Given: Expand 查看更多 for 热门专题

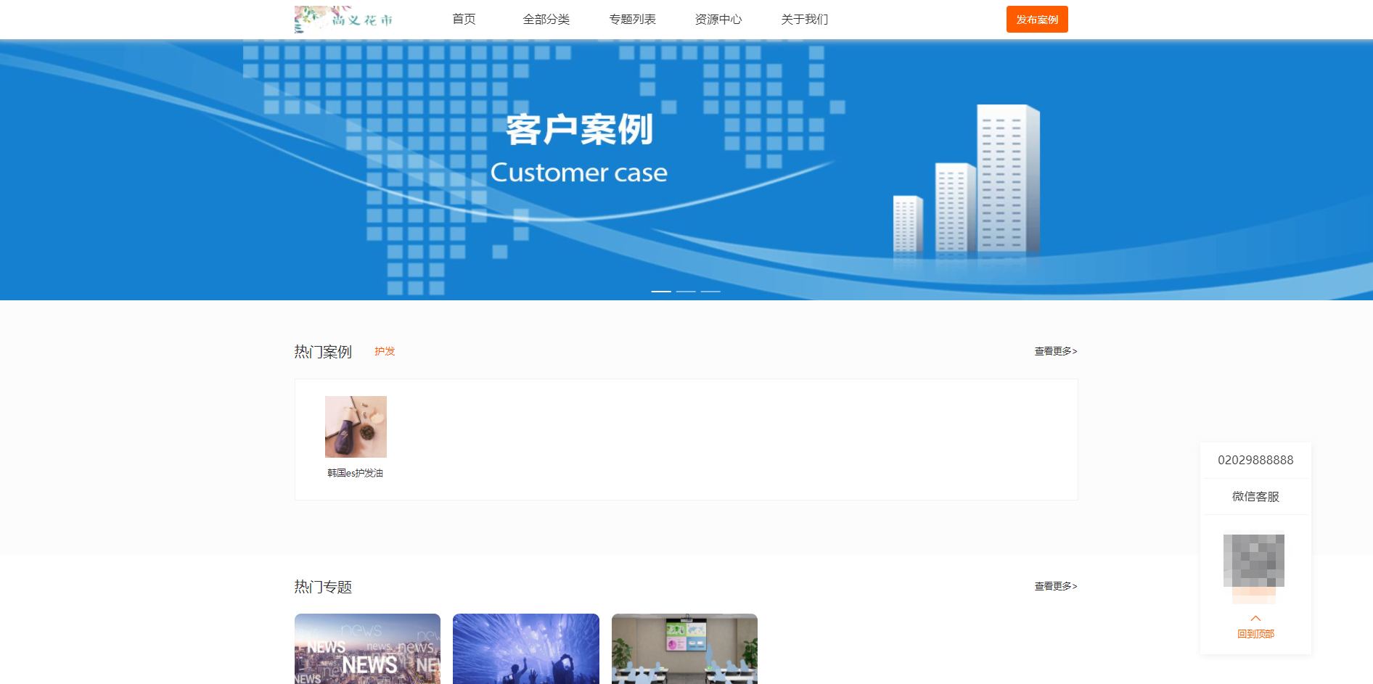Looking at the screenshot, I should 1055,586.
